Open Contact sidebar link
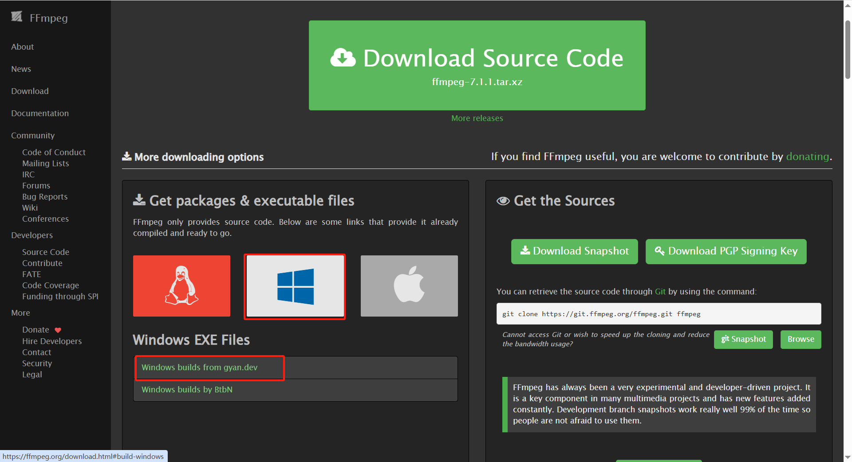The image size is (852, 462). (37, 352)
